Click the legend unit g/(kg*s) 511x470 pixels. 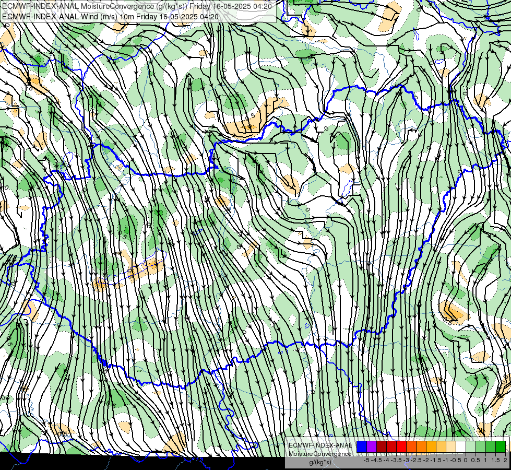[320, 463]
